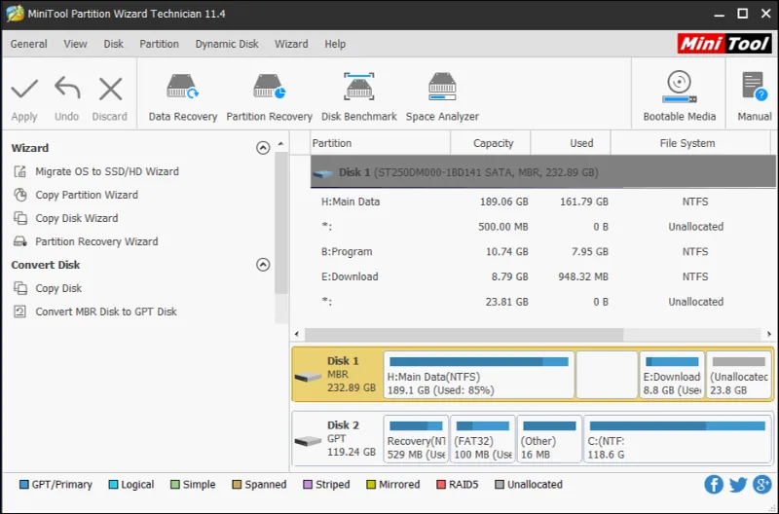Viewport: 779px width, 514px height.
Task: Open the Dynamic Disk menu
Action: coord(227,44)
